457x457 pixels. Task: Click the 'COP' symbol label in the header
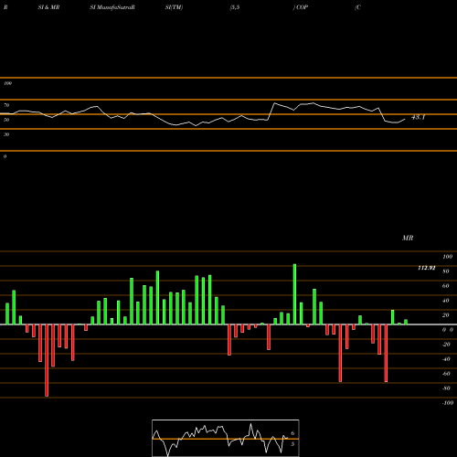[302, 7]
